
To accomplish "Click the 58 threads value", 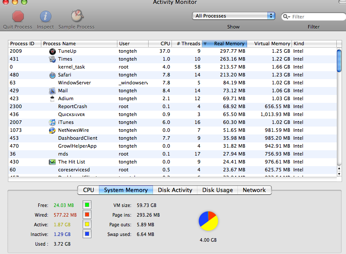I will coord(197,67).
